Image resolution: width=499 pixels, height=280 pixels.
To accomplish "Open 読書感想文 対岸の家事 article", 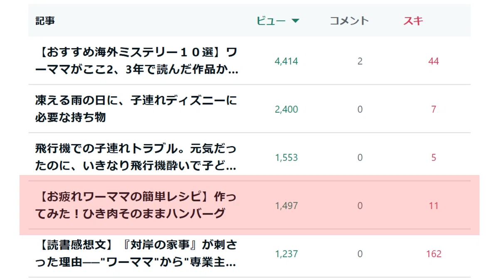I will point(136,253).
